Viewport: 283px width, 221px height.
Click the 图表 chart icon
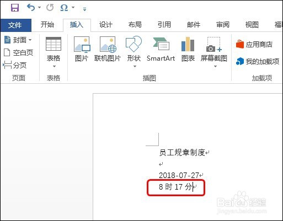188,44
